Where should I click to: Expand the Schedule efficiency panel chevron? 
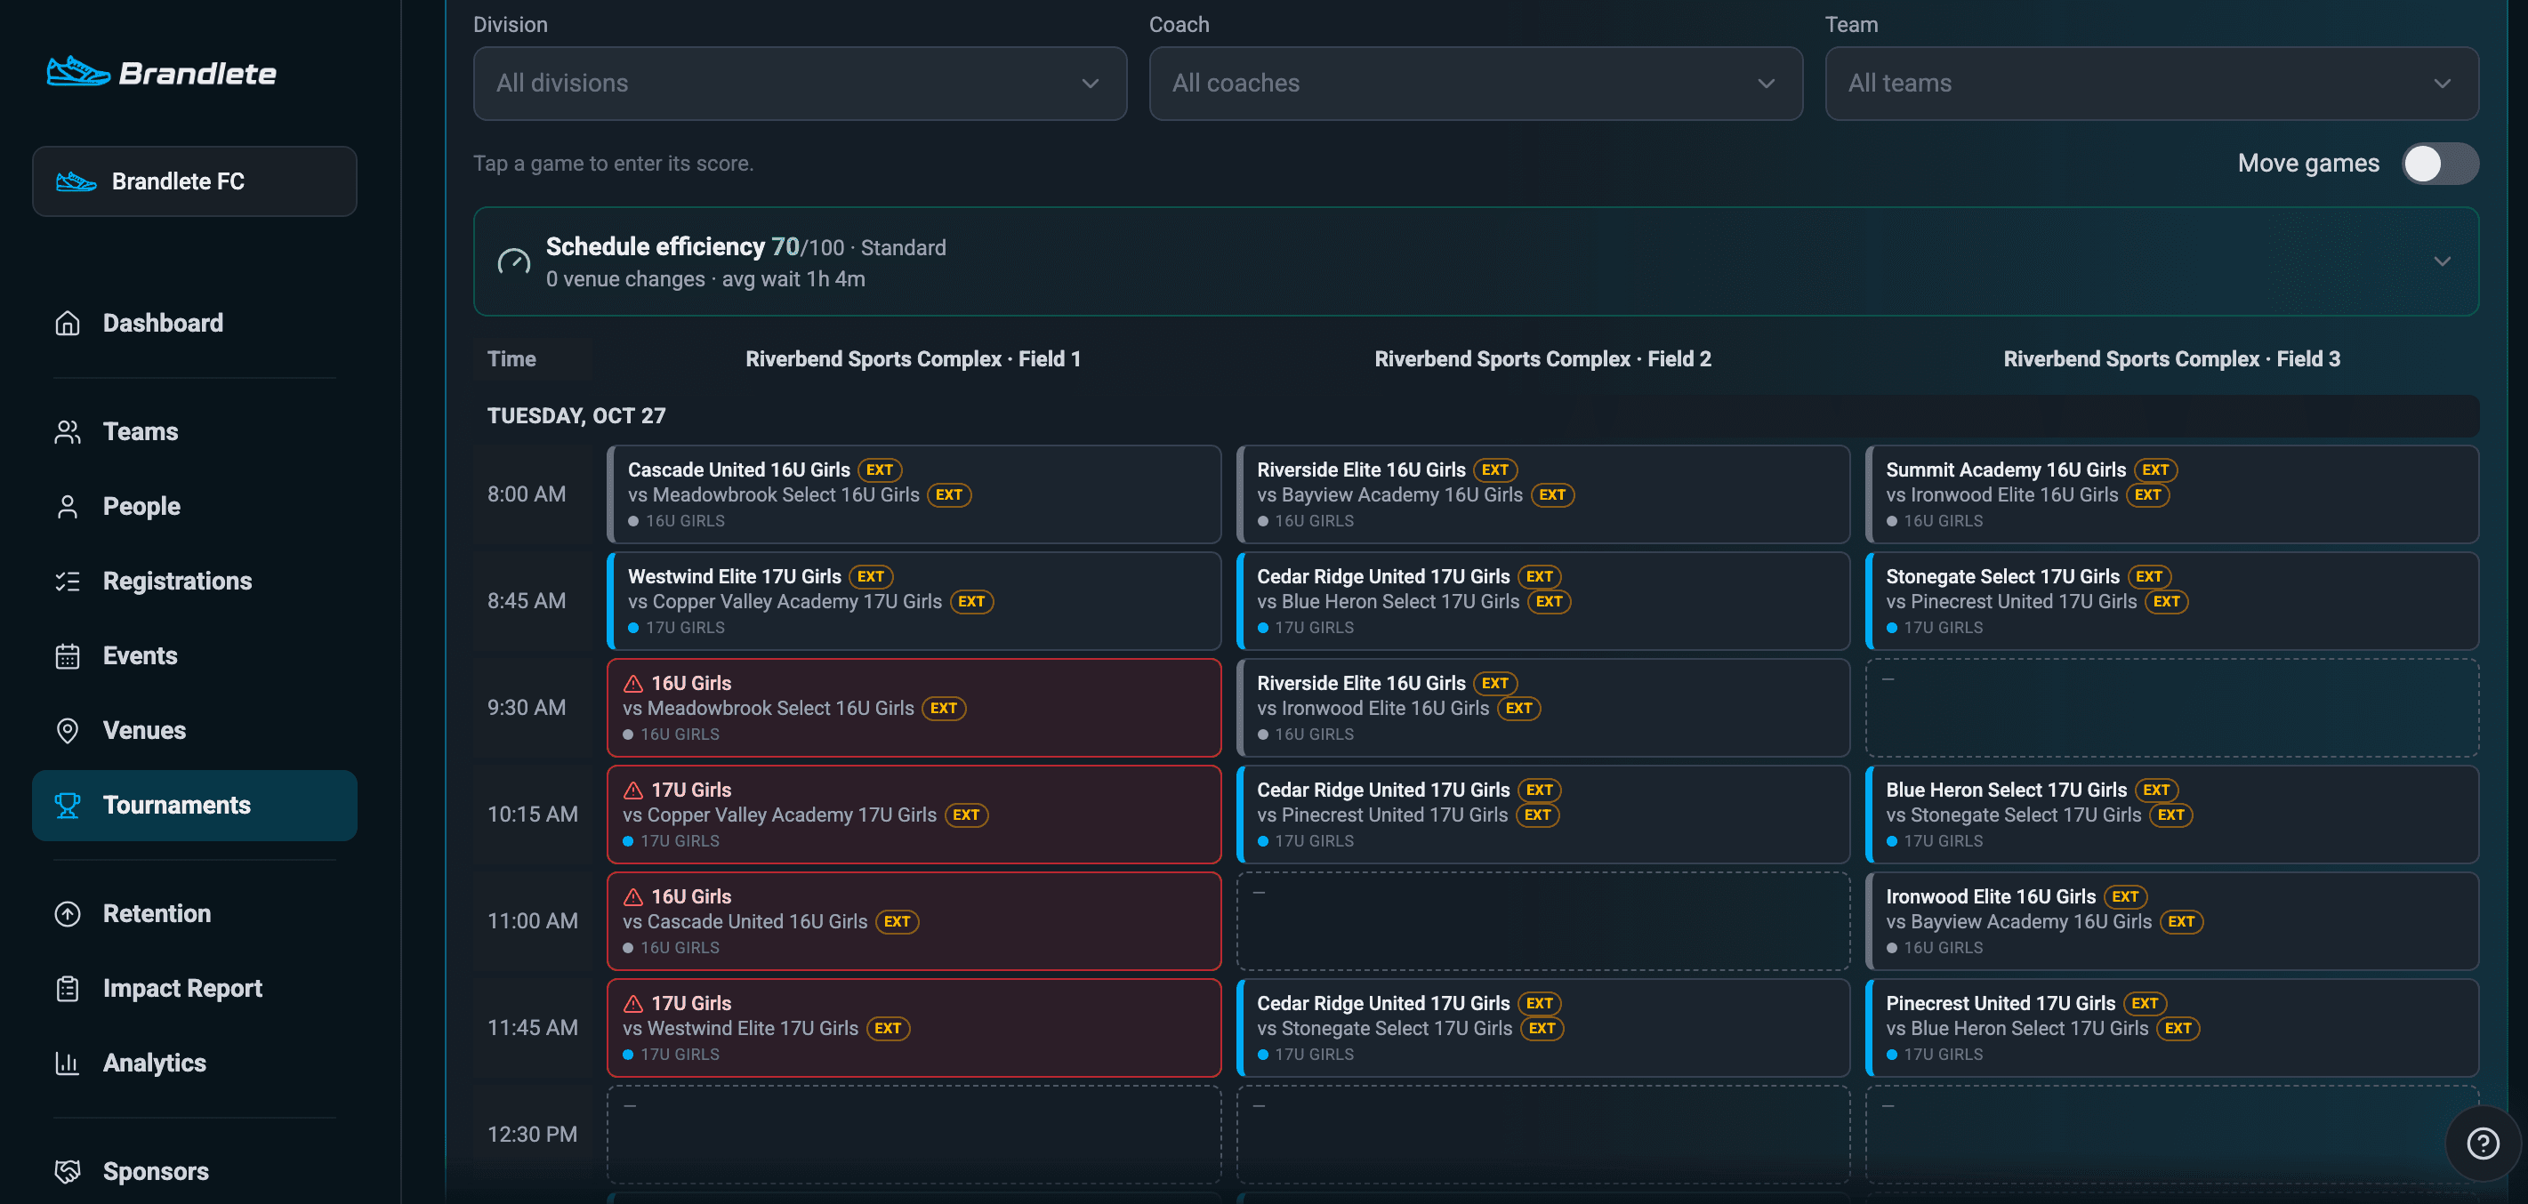tap(2442, 262)
